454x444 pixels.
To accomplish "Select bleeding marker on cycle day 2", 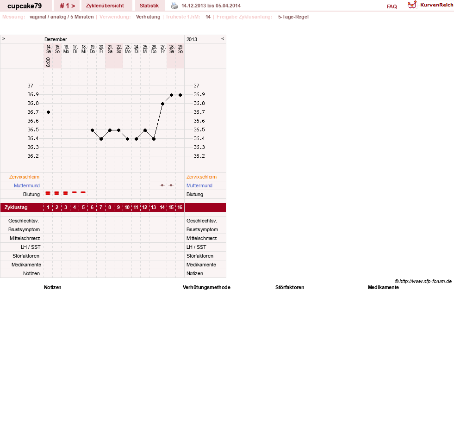I will pyautogui.click(x=57, y=193).
